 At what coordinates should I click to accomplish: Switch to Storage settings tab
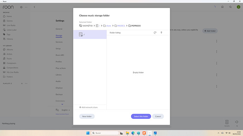pos(59,35)
